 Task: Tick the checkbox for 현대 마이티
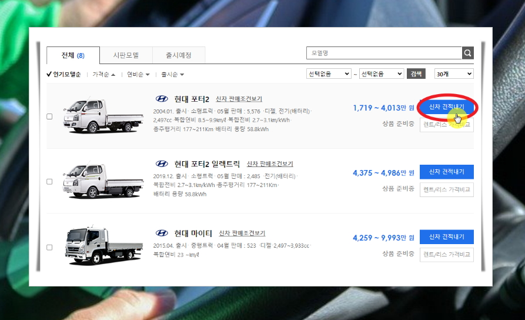49,247
